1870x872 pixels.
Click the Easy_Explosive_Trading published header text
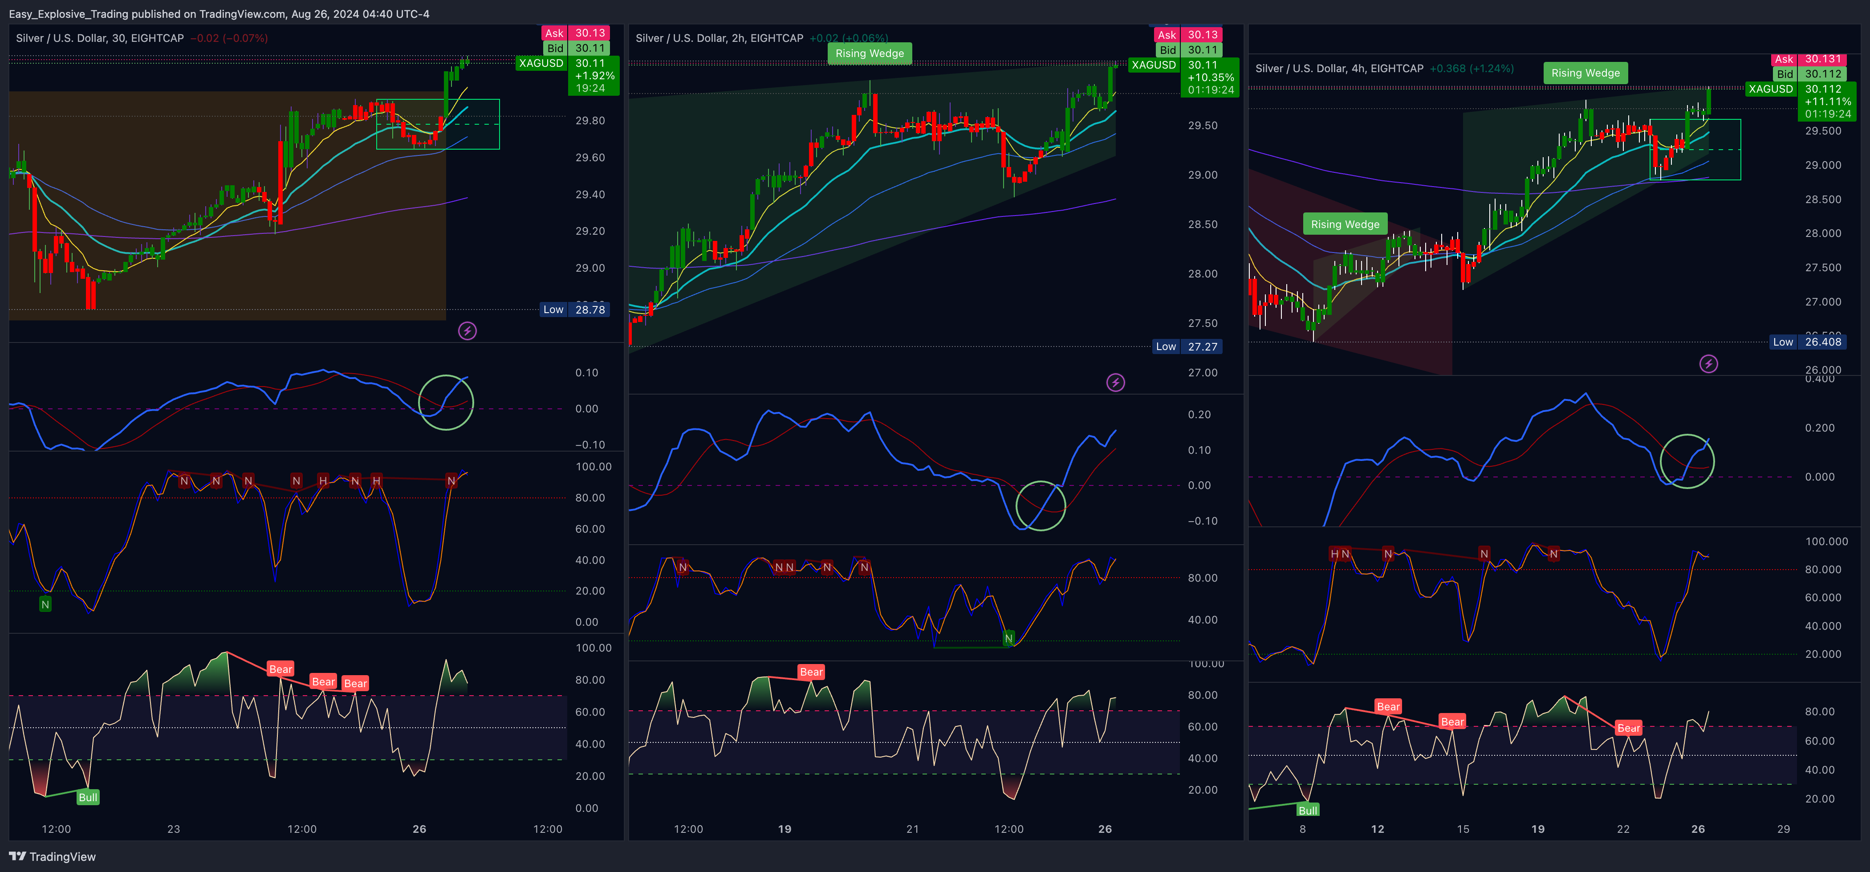pos(219,14)
